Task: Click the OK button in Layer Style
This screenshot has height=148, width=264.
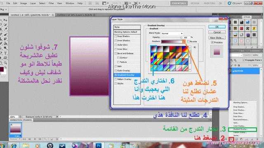Action: [217, 27]
